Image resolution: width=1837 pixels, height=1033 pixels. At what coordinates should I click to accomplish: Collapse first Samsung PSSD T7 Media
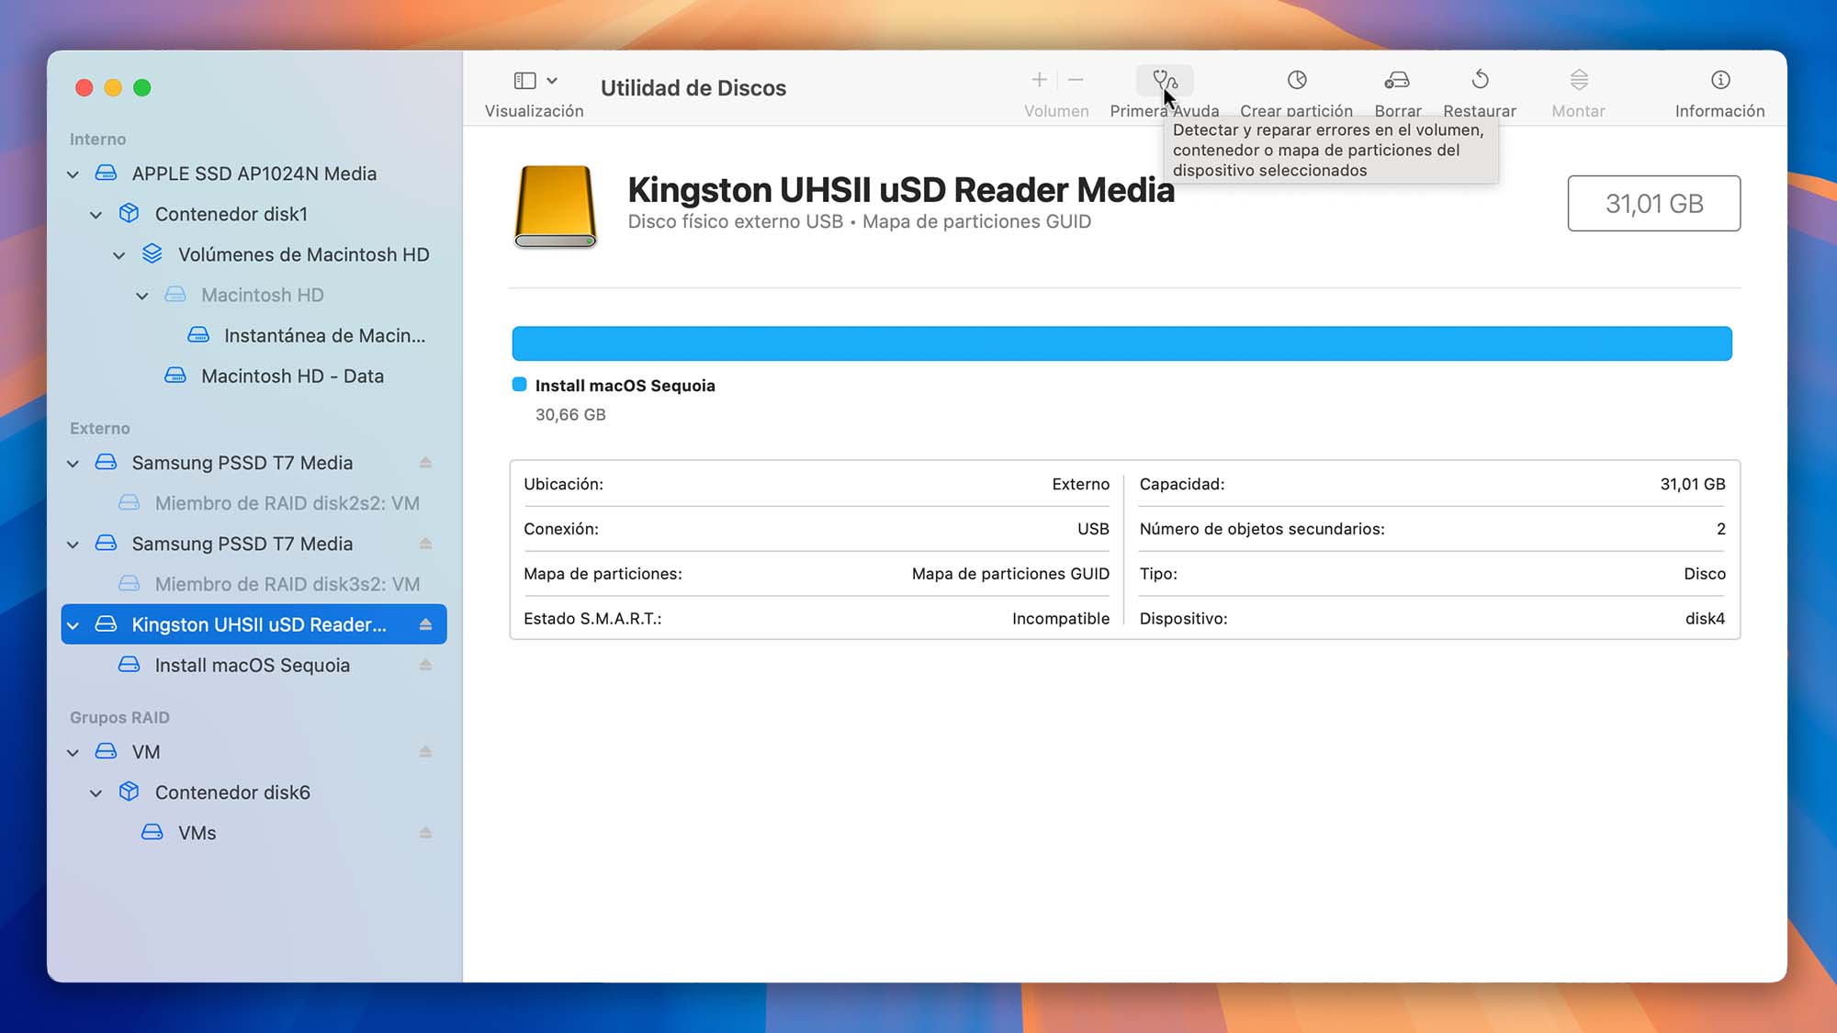coord(73,464)
